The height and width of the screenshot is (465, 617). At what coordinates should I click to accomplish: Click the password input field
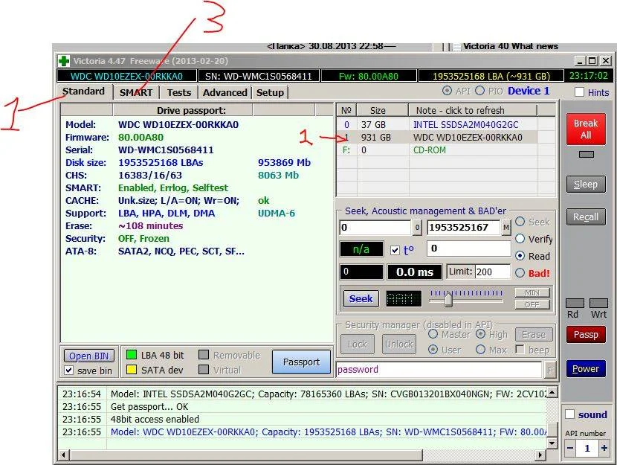pyautogui.click(x=439, y=370)
